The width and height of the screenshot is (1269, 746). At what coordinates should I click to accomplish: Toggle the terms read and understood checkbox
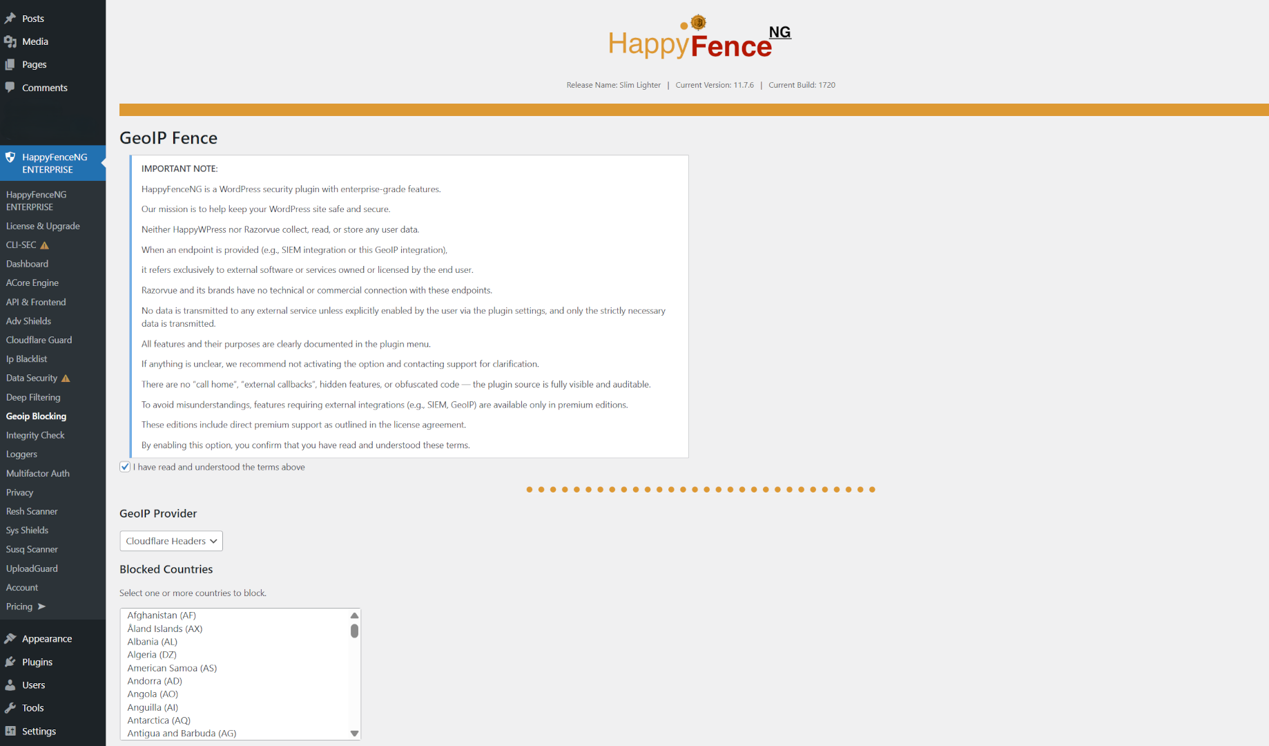[125, 467]
